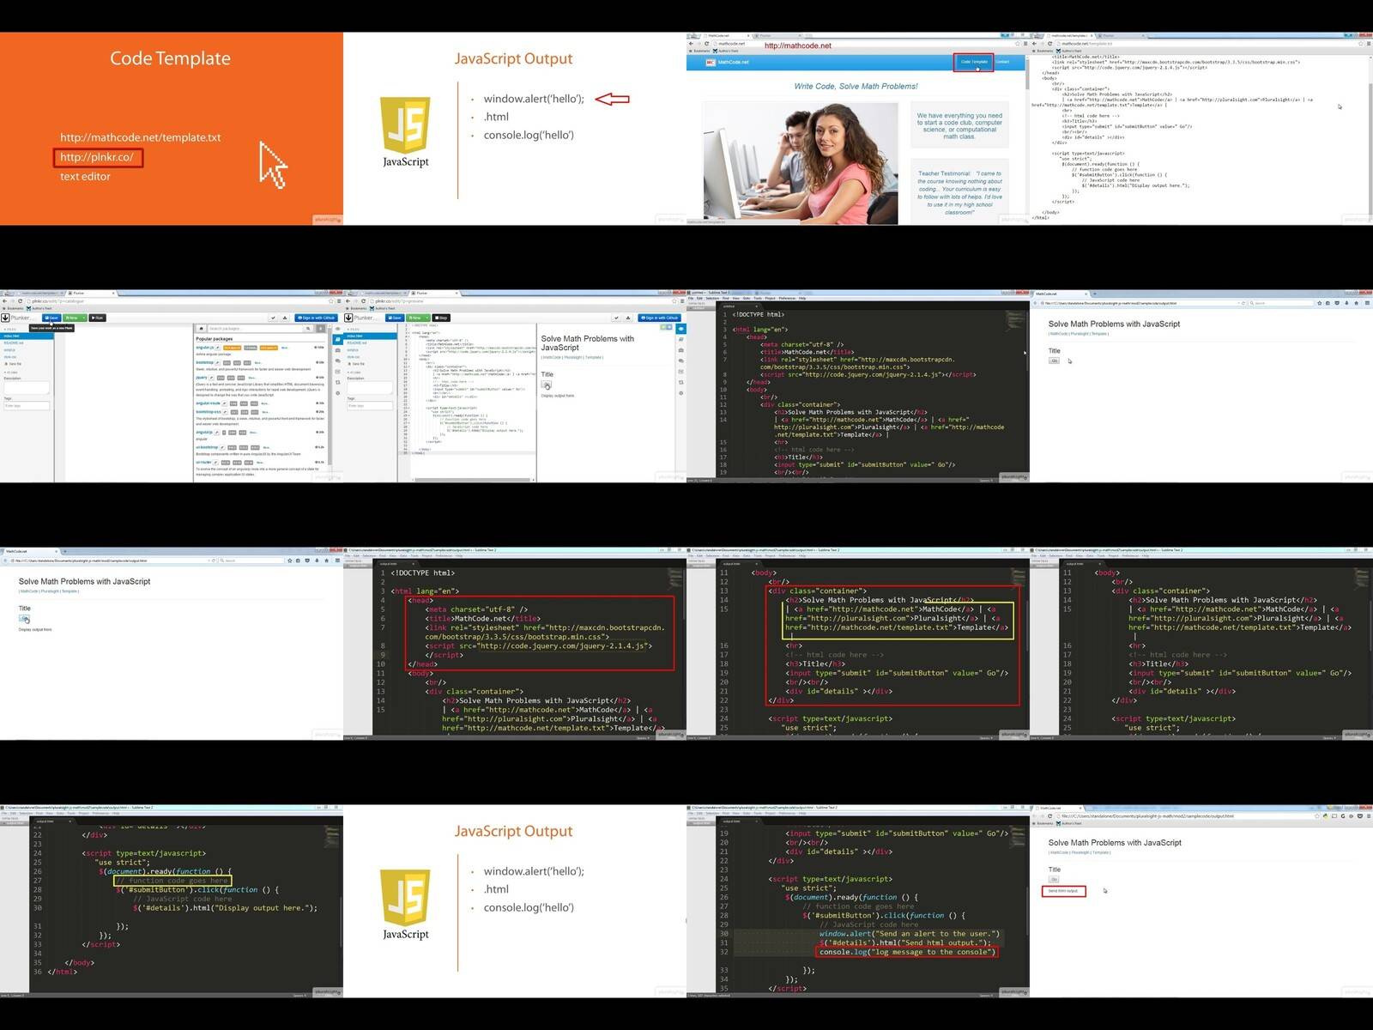Viewport: 1373px width, 1030px height.
Task: Click gear icon in Plunker catalogue right sidebar
Action: (x=337, y=393)
